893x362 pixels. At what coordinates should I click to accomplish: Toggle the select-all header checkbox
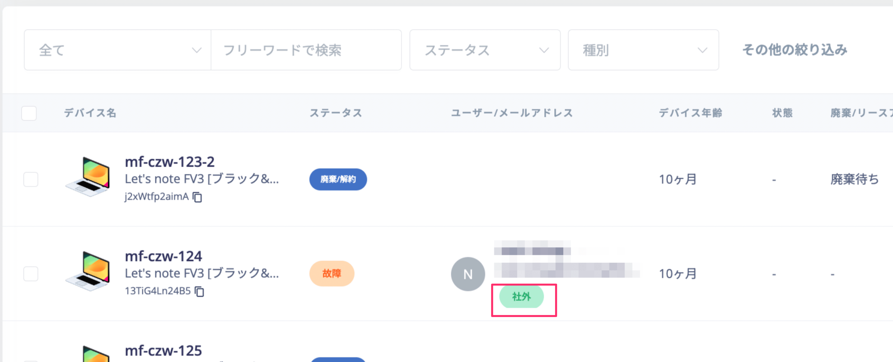29,113
